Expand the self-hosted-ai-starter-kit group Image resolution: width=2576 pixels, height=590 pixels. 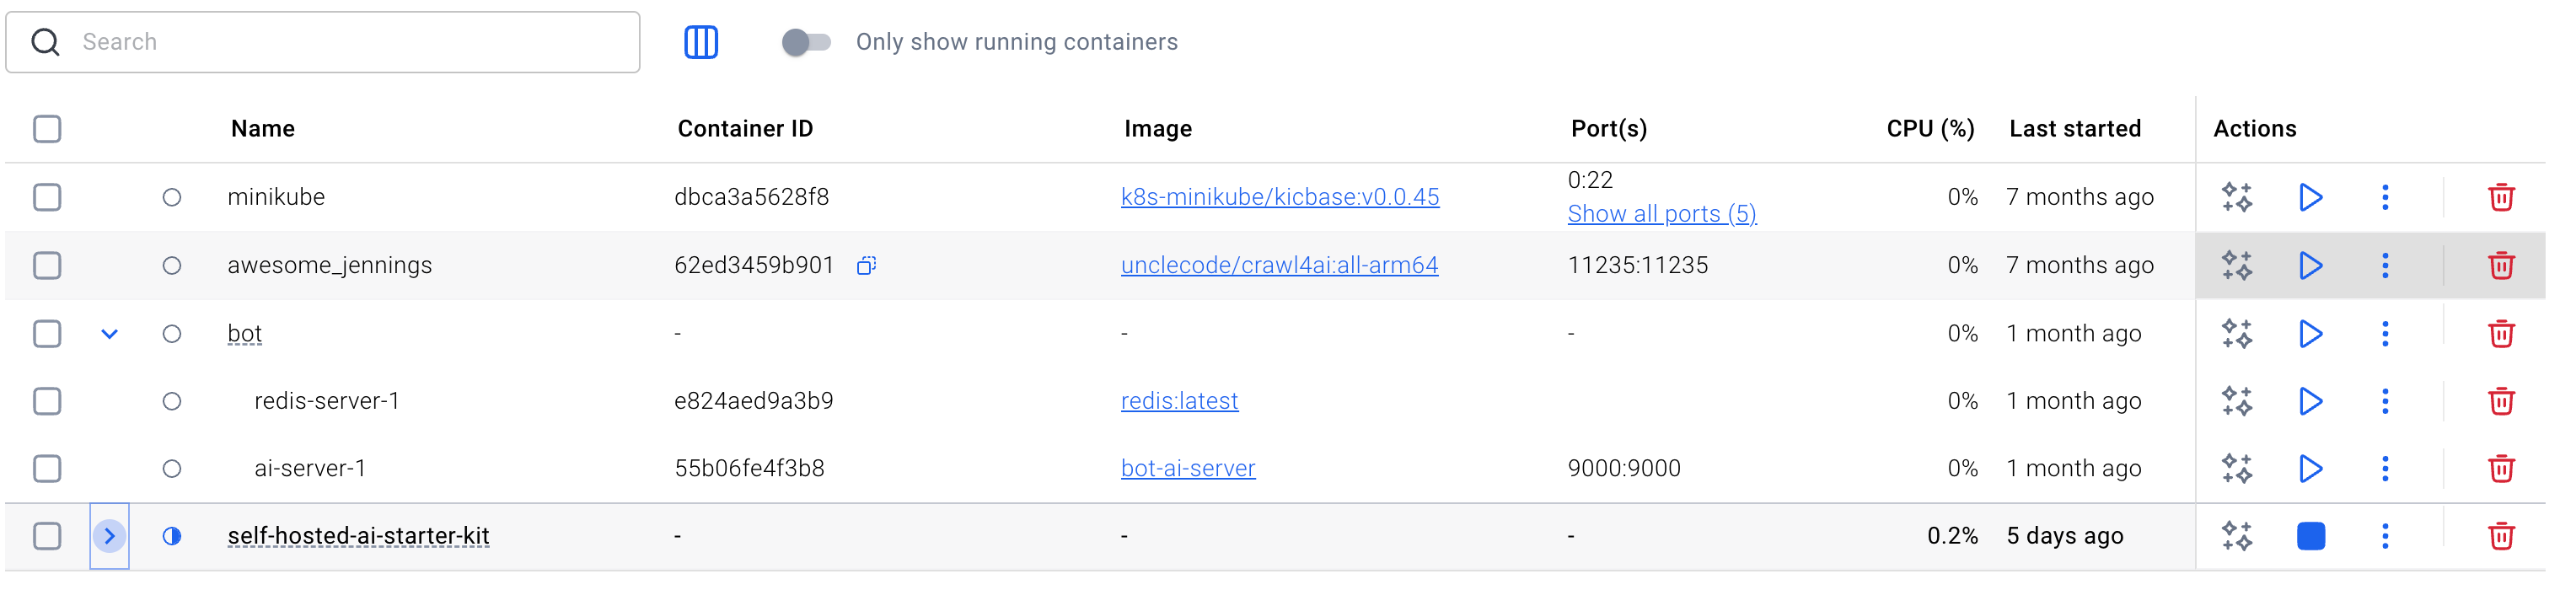110,536
